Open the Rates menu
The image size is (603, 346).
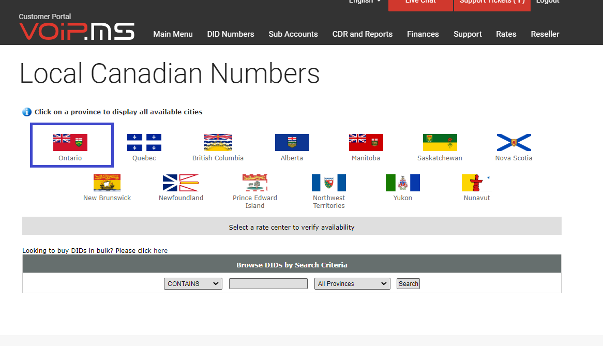coord(506,34)
